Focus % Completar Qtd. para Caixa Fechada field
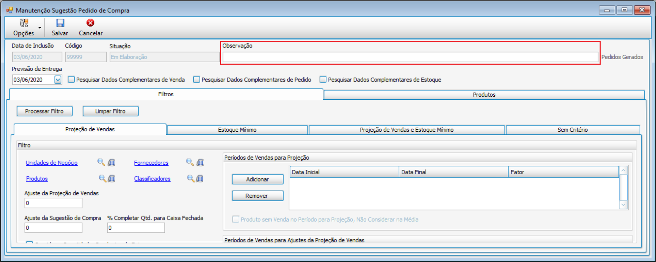This screenshot has width=656, height=262. tap(136, 228)
